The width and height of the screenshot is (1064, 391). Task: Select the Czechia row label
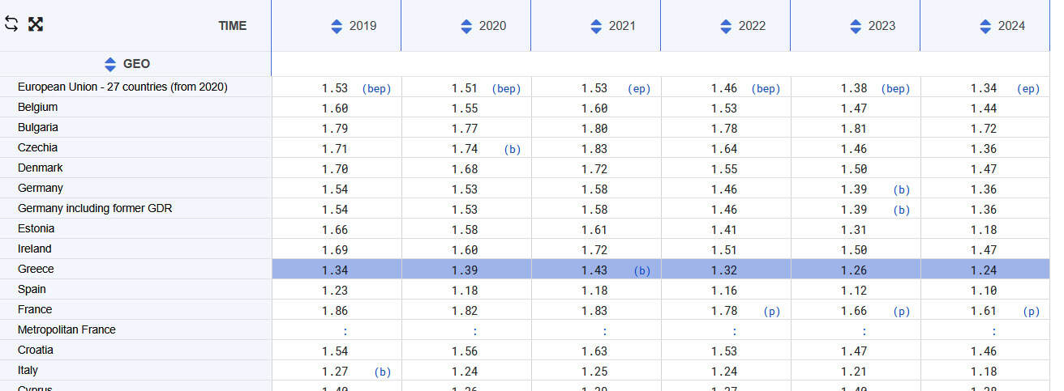click(37, 147)
